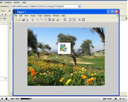Select the Edit Plot arrow tool
Viewport: 128px width, 102px height.
(x=32, y=20)
